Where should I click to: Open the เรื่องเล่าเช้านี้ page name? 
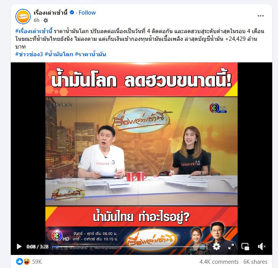click(51, 13)
